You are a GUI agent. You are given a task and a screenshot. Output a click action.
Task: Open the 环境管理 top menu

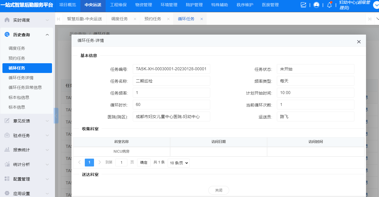pos(169,5)
